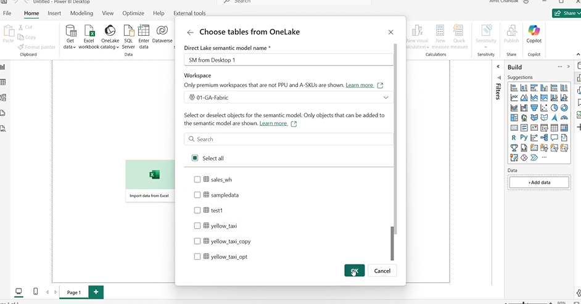Toggle the Select all checkbox
The image size is (581, 304).
195,158
